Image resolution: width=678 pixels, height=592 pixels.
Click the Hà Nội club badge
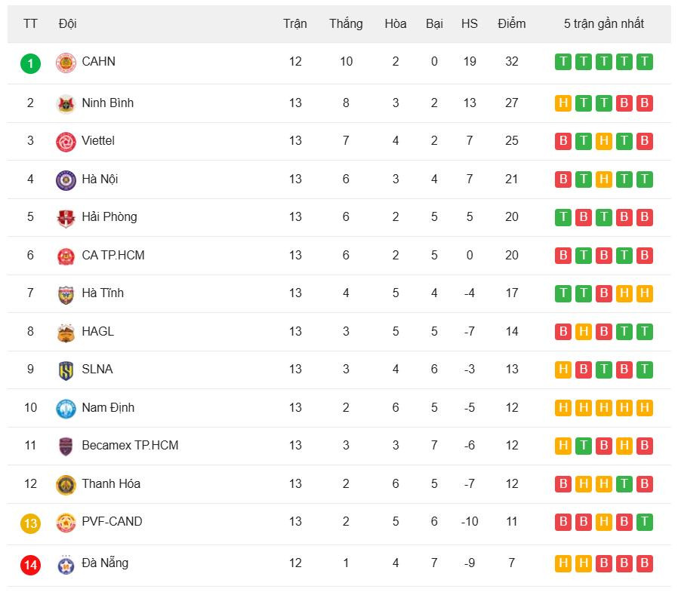pyautogui.click(x=66, y=179)
